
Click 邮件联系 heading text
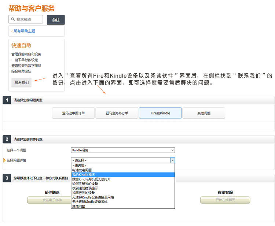click(x=52, y=192)
